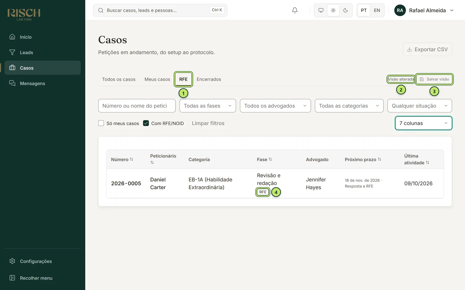Switch to Encerrados tab
The width and height of the screenshot is (465, 290).
(x=209, y=79)
